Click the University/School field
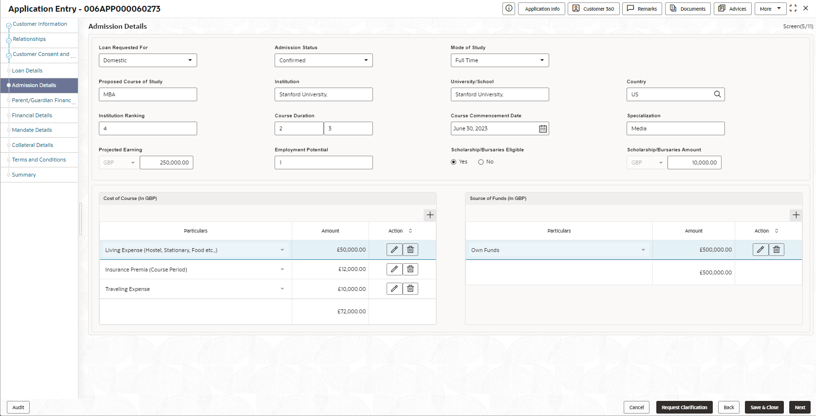816x416 pixels. (x=500, y=94)
